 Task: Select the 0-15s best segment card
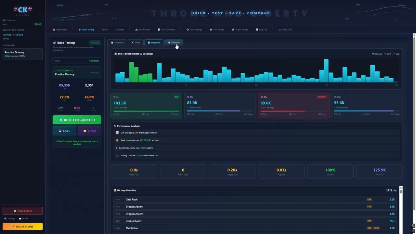(x=146, y=105)
